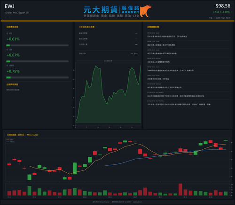The height and width of the screenshot is (205, 235).
Task: Toggle the MA20 legend entry in candlestick chart
Action: 10,142
